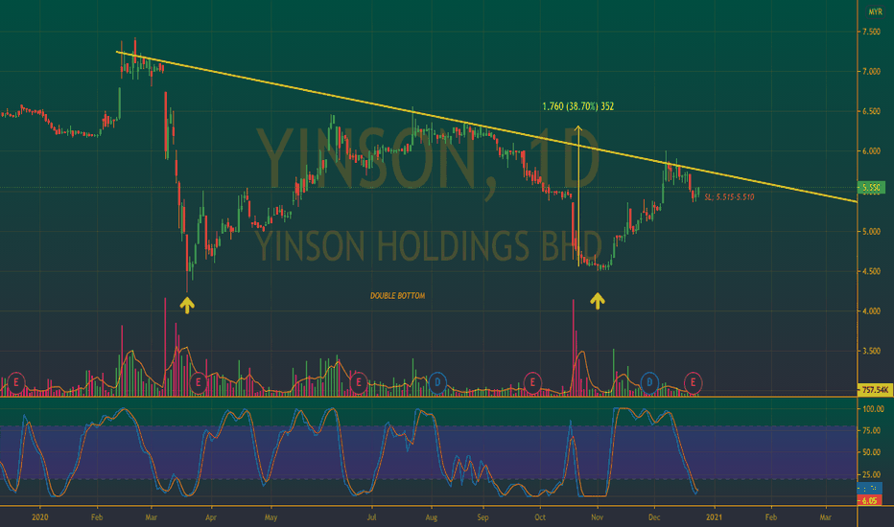Viewport: 894px width, 527px height.
Task: Click the Apr label on time axis
Action: (x=211, y=517)
